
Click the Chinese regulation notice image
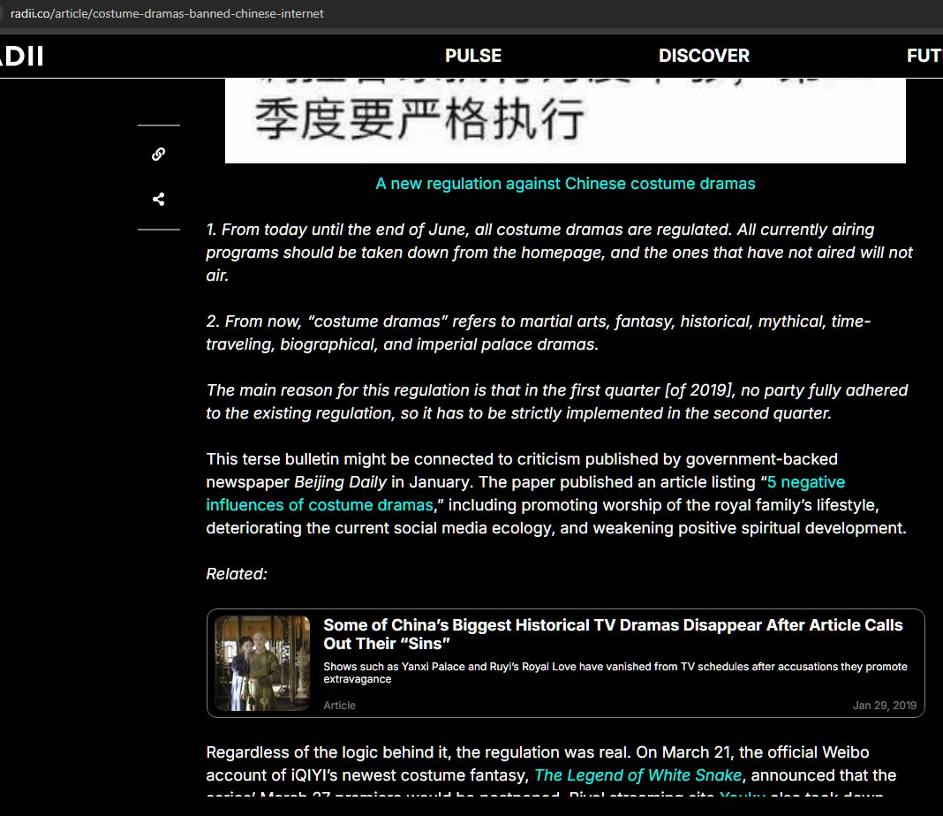click(x=565, y=120)
